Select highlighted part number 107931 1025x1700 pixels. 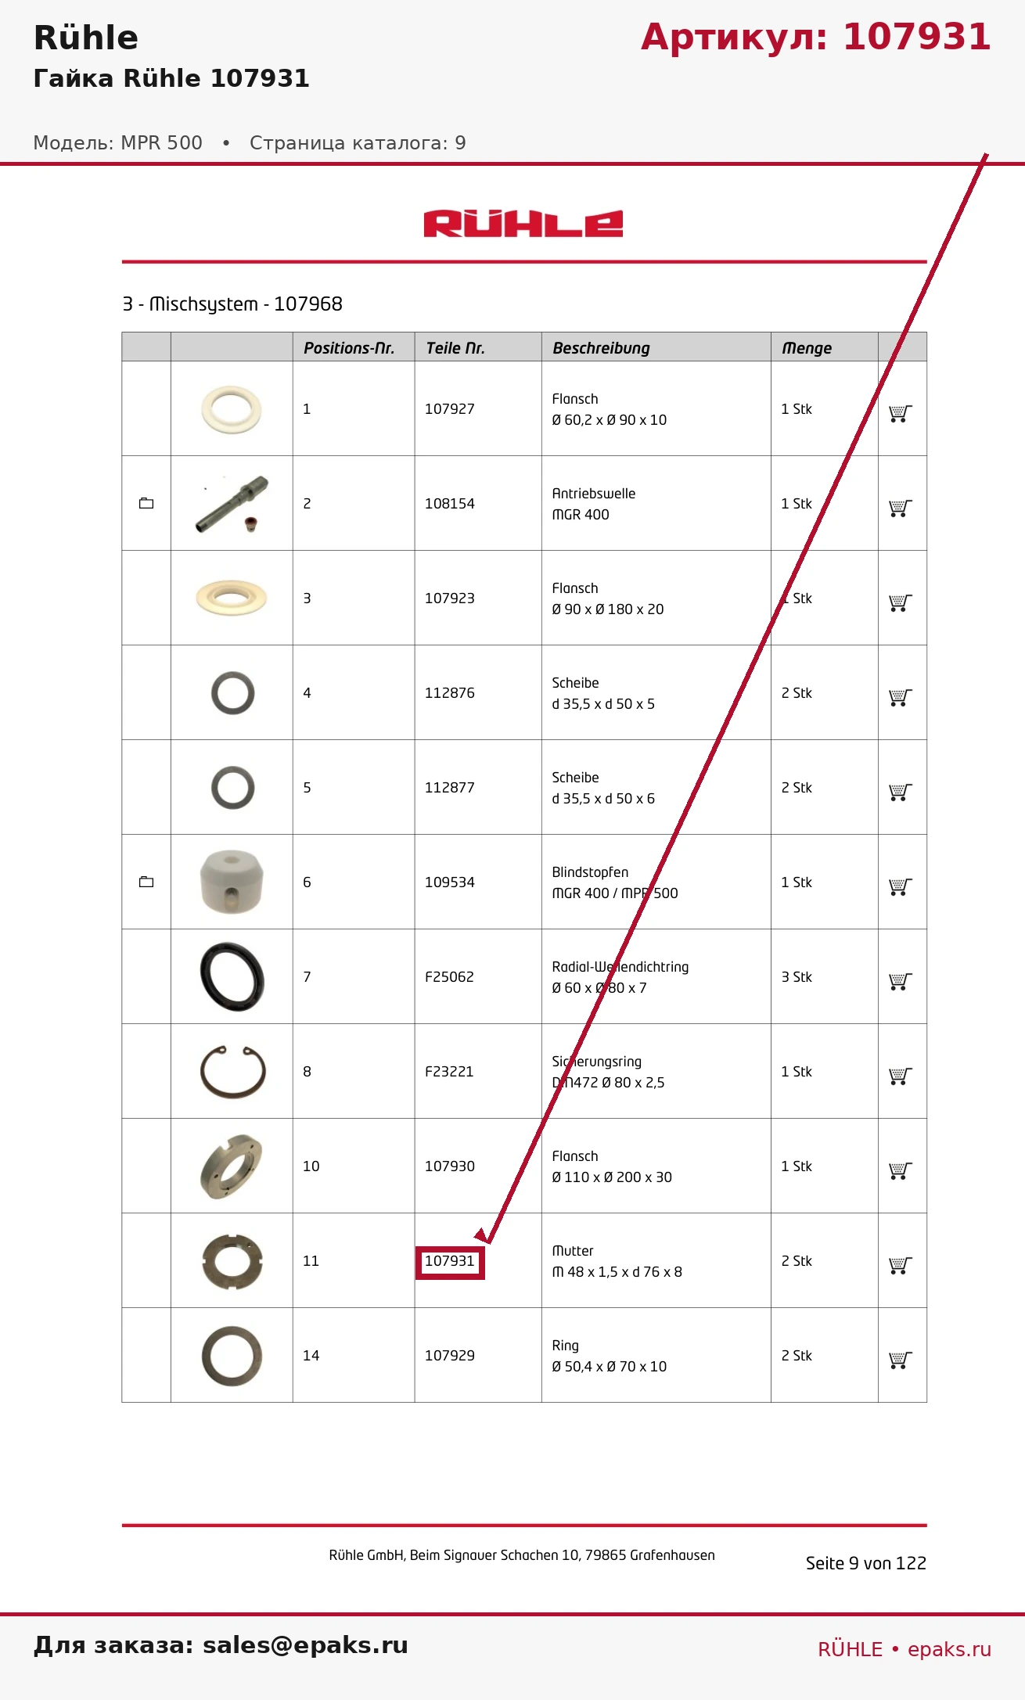tap(450, 1262)
